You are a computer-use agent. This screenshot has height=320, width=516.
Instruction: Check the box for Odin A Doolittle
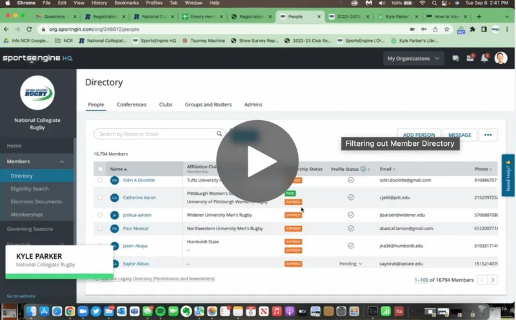tap(100, 180)
